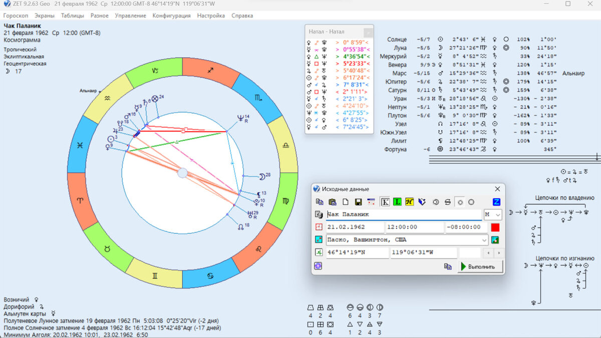601x338 pixels.
Task: Click the overlapping circles eclipse icon
Action: tap(435, 202)
